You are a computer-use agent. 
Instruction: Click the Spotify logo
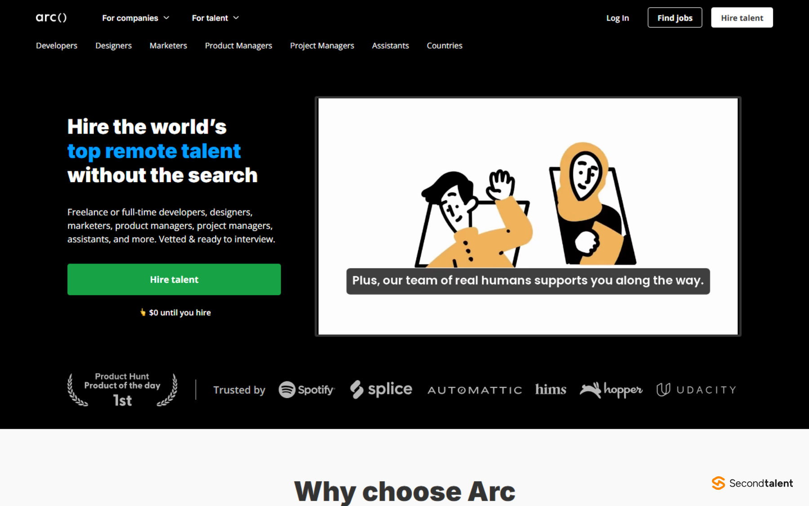pyautogui.click(x=307, y=390)
